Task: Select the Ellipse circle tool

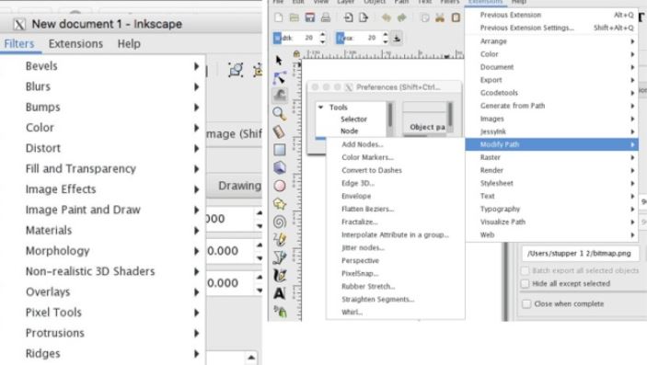Action: (280, 186)
